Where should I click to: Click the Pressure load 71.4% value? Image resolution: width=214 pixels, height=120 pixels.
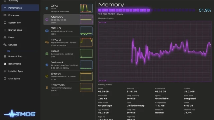pyautogui.click(x=188, y=113)
